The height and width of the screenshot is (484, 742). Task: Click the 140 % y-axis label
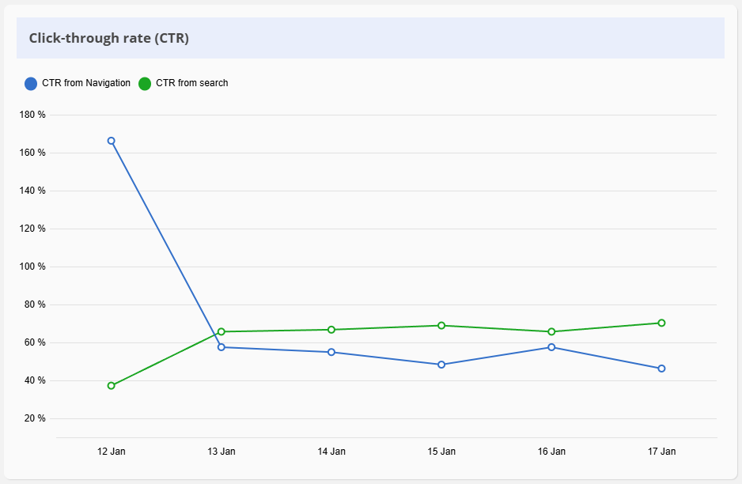pos(32,190)
